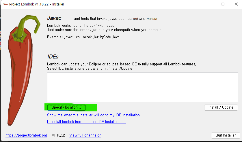
Task: Minimize the Lombok installer window
Action: click(210, 4)
